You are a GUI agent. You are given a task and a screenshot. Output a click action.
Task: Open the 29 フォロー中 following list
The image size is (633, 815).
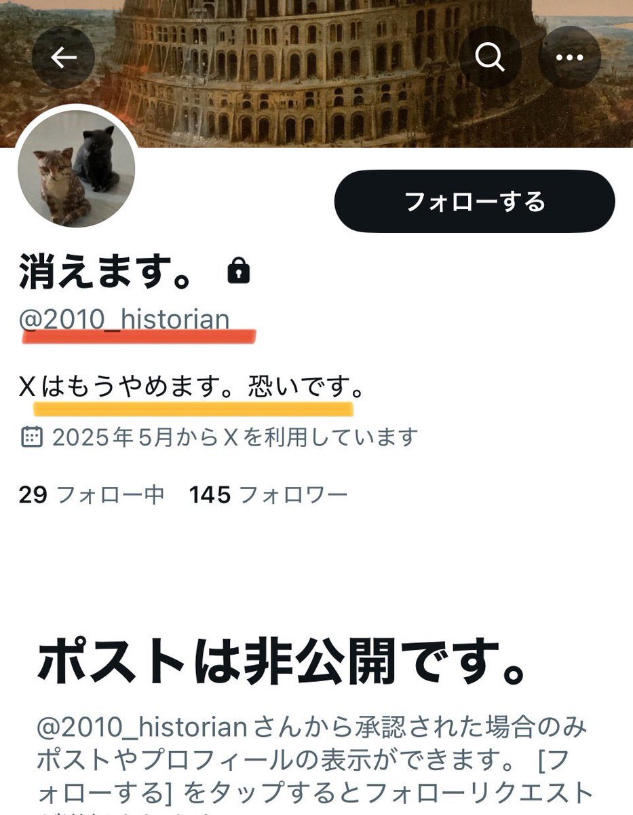pyautogui.click(x=92, y=495)
